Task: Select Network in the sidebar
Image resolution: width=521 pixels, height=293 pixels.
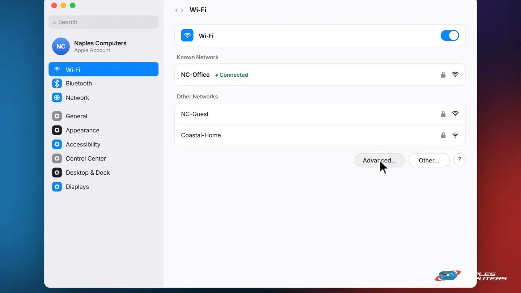Action: tap(103, 98)
